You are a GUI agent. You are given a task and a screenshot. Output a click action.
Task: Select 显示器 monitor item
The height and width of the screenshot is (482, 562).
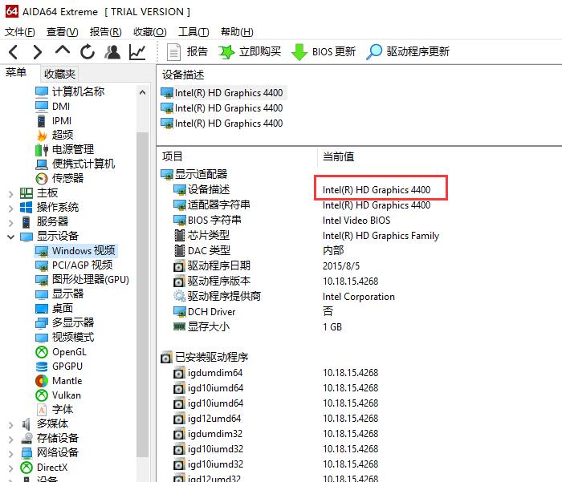pos(59,294)
